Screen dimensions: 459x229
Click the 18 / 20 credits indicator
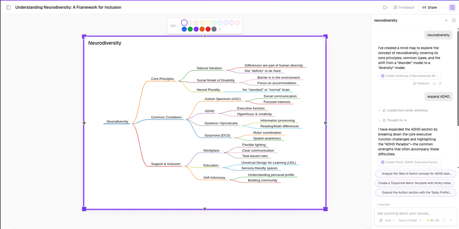pos(432,220)
